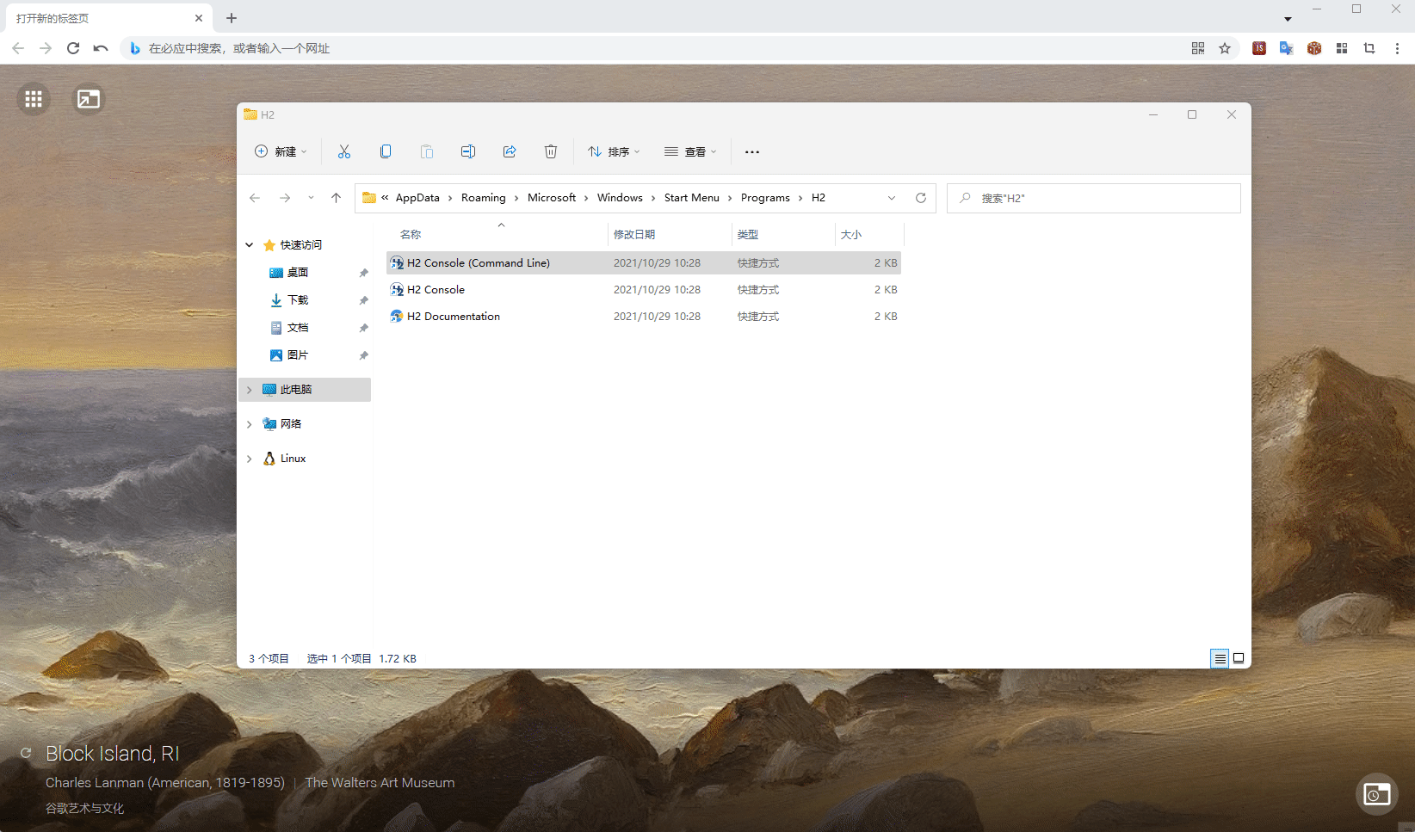This screenshot has width=1415, height=832.
Task: Open the browser three-dot menu
Action: pos(1397,48)
